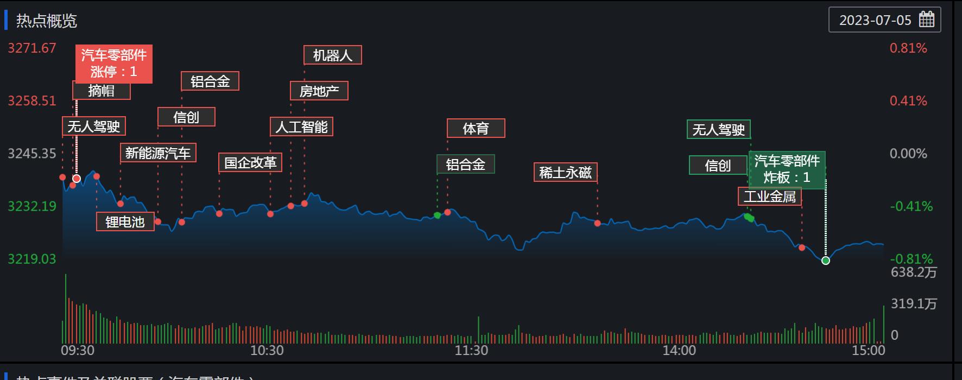962x380 pixels.
Task: Click the 体育 hotspot tag
Action: coord(476,129)
